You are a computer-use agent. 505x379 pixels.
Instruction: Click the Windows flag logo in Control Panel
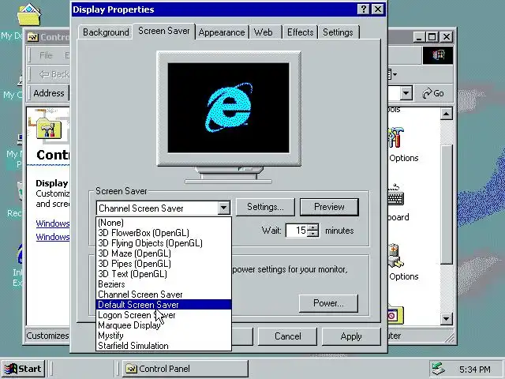[438, 55]
